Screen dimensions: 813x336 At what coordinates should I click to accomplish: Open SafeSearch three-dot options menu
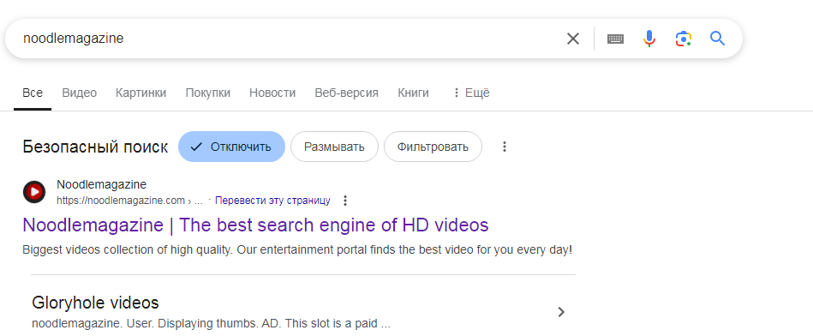tap(504, 147)
